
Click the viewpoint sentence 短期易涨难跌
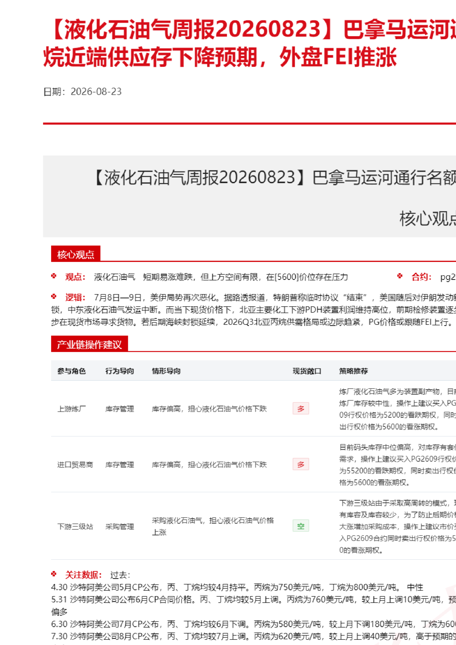(x=246, y=277)
